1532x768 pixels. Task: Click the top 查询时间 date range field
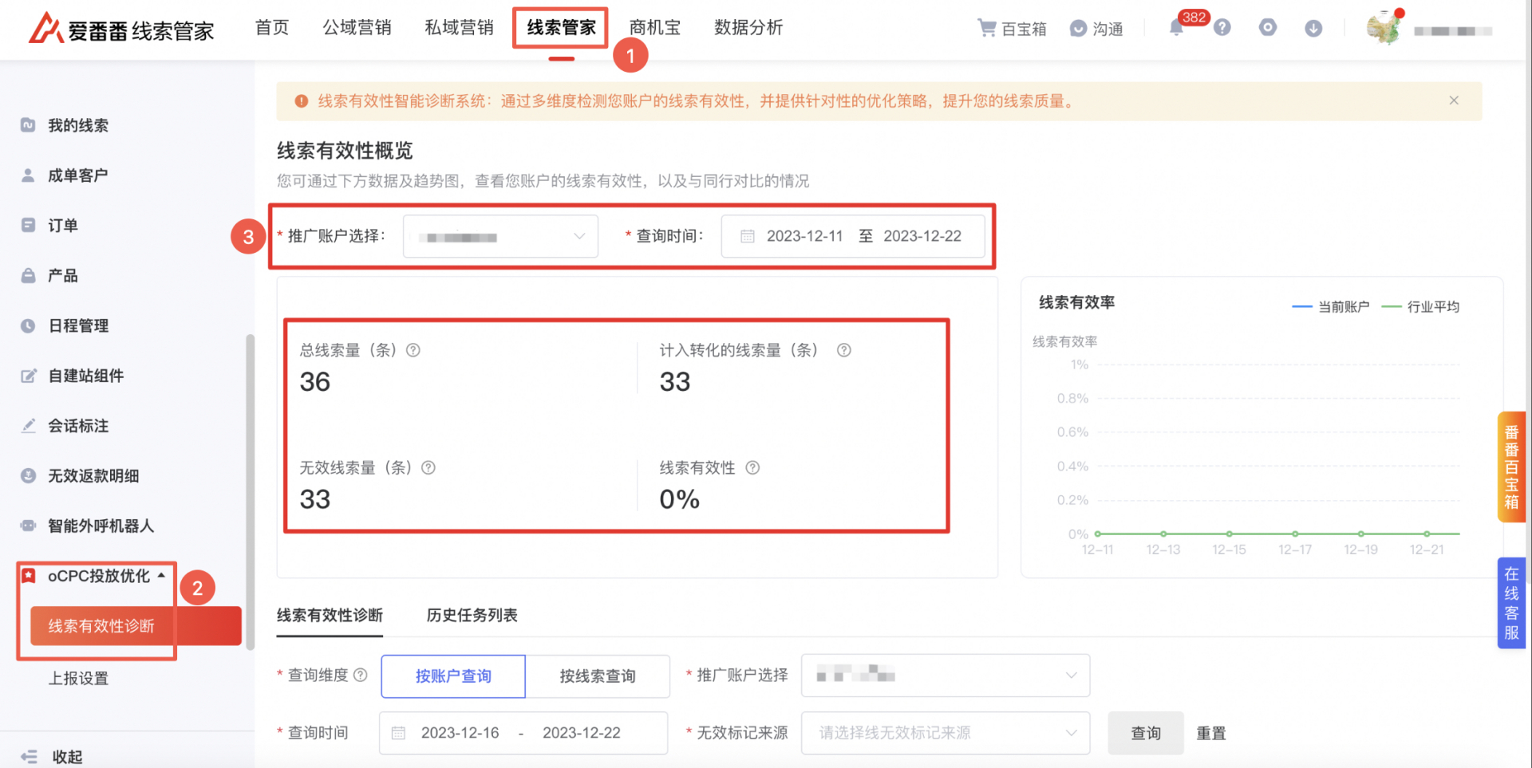coord(852,237)
